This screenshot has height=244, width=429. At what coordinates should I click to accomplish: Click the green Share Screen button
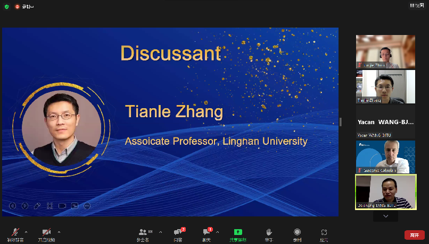click(x=238, y=235)
